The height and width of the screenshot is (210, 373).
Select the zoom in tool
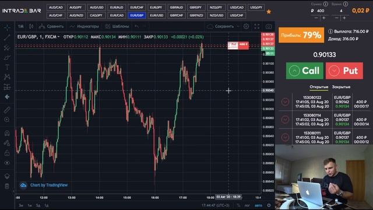coord(7,120)
